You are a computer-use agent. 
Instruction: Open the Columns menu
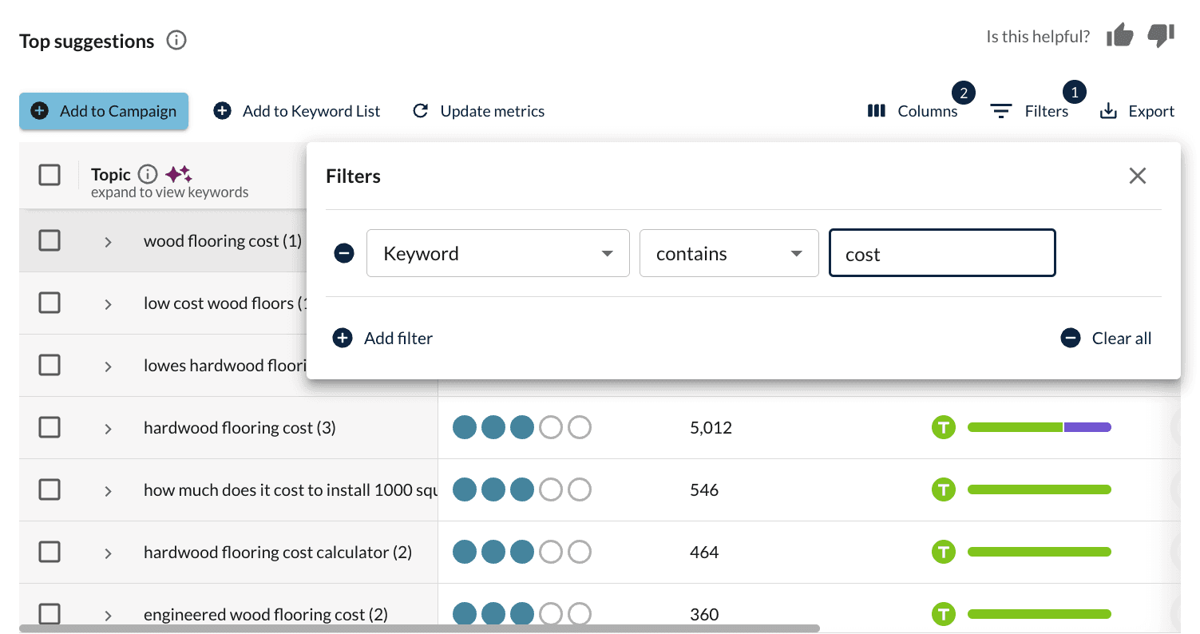(913, 111)
